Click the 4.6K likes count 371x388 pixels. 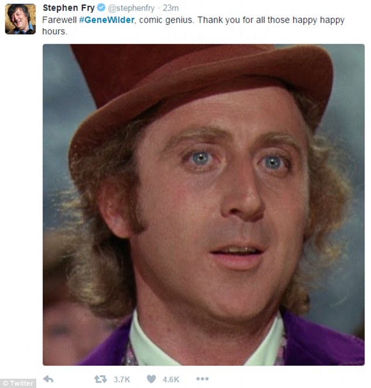pyautogui.click(x=171, y=379)
